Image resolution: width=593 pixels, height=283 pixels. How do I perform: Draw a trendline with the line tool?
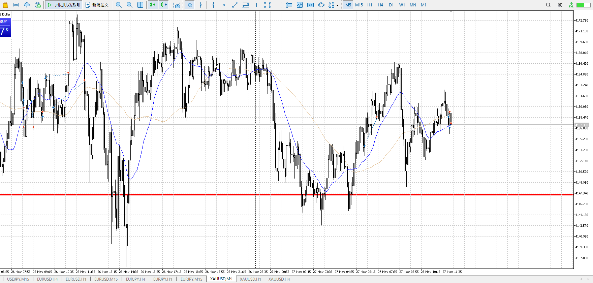(x=235, y=5)
